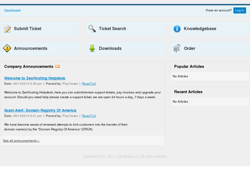250x188 pixels.
Task: Go to the Downloads label
Action: coord(110,48)
